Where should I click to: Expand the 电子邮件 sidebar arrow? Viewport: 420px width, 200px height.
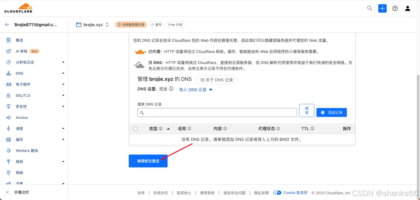[63, 84]
